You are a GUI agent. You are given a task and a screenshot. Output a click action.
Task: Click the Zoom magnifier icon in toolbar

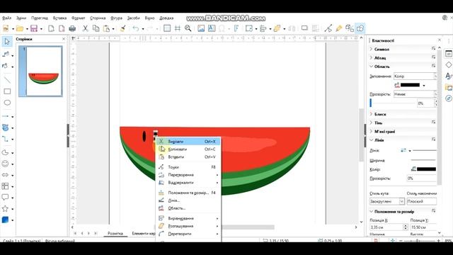[x=188, y=28]
